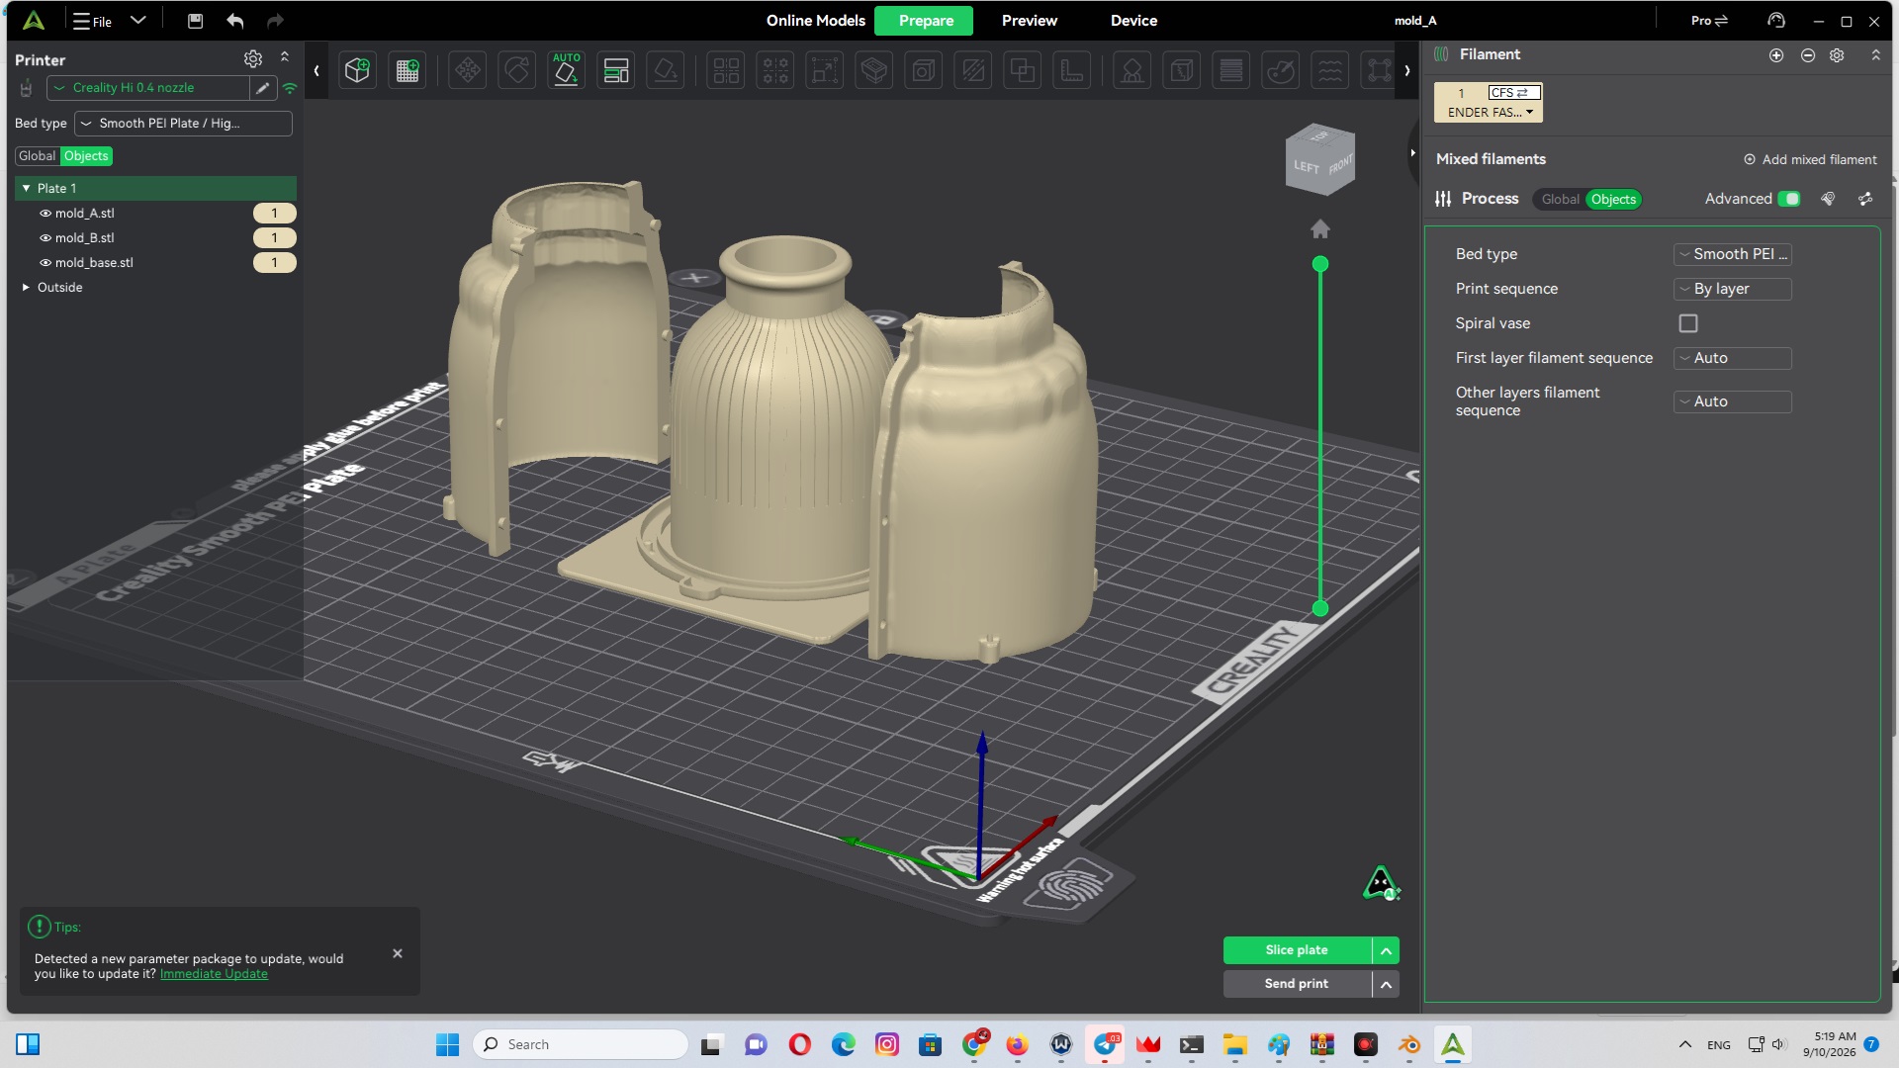Select the Move tool in the toolbar
This screenshot has height=1068, width=1899.
pyautogui.click(x=468, y=70)
